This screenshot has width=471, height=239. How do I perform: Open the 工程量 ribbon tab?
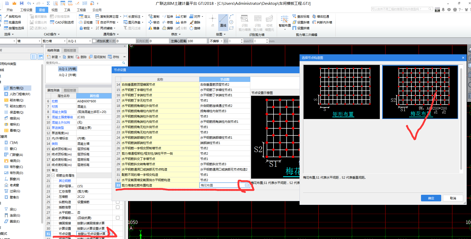tap(81, 10)
